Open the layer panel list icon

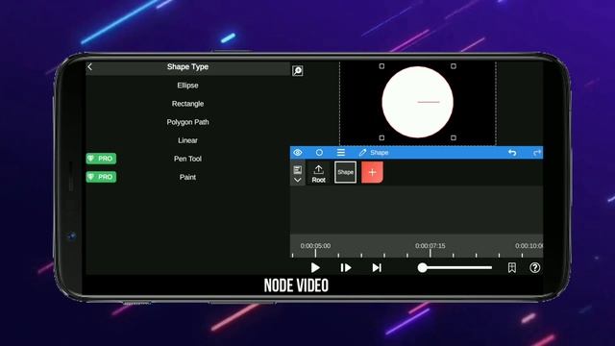(298, 170)
